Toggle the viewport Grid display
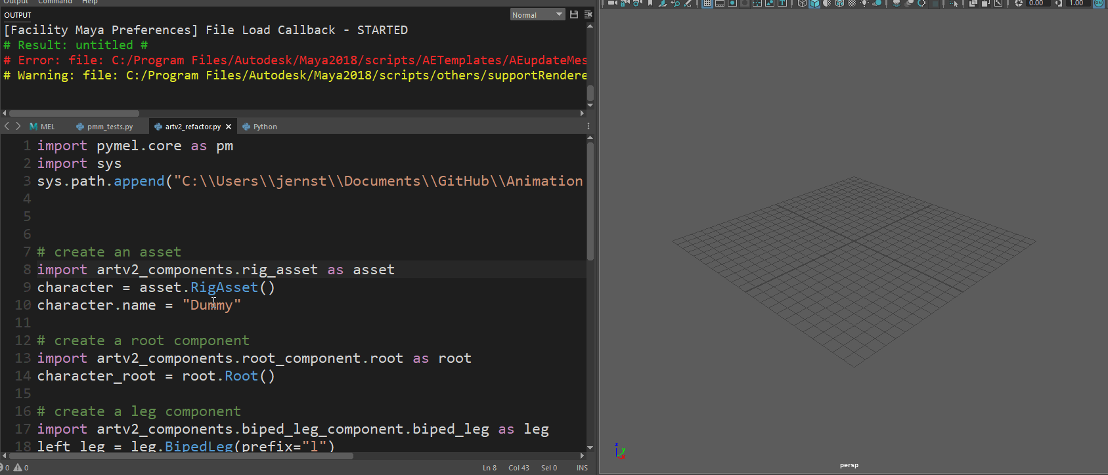The width and height of the screenshot is (1108, 475). pyautogui.click(x=707, y=3)
